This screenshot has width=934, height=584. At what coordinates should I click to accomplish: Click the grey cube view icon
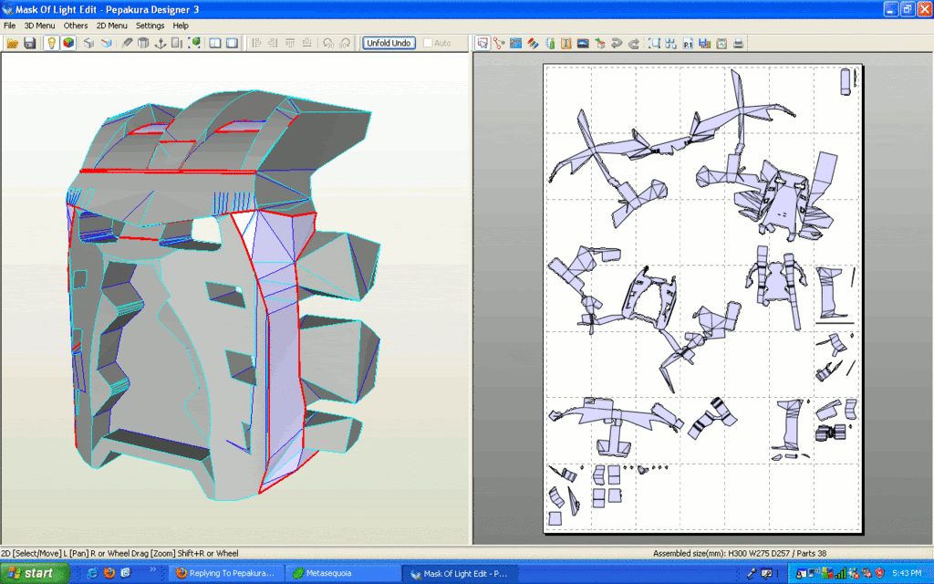pyautogui.click(x=88, y=43)
